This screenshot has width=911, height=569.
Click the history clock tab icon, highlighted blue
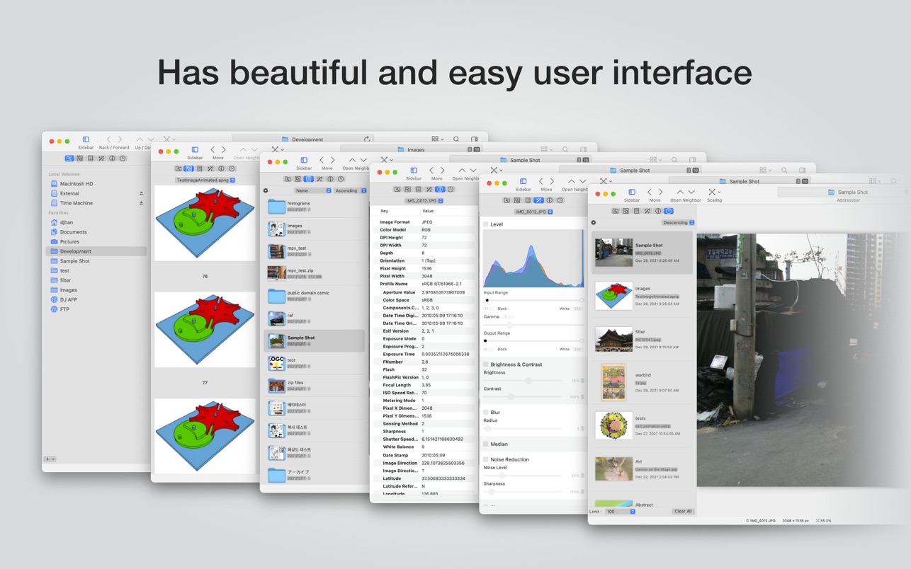(668, 211)
